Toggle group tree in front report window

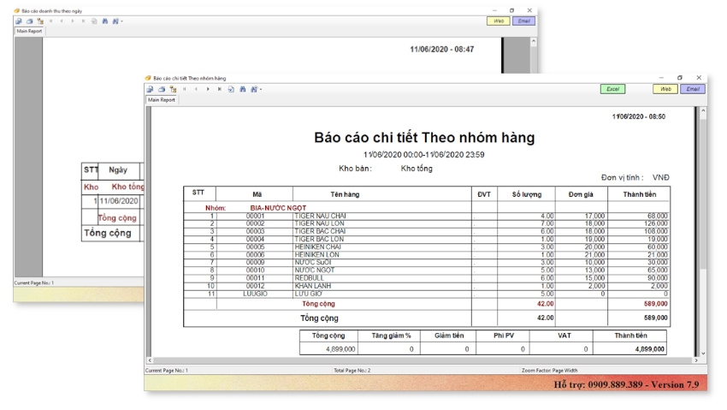point(173,89)
